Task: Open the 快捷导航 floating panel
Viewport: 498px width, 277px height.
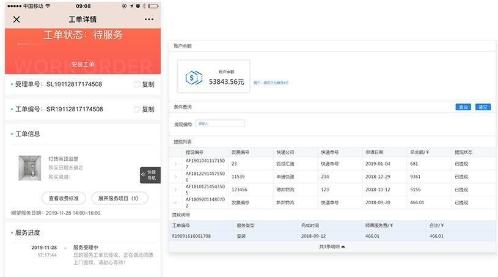Action: pyautogui.click(x=150, y=175)
